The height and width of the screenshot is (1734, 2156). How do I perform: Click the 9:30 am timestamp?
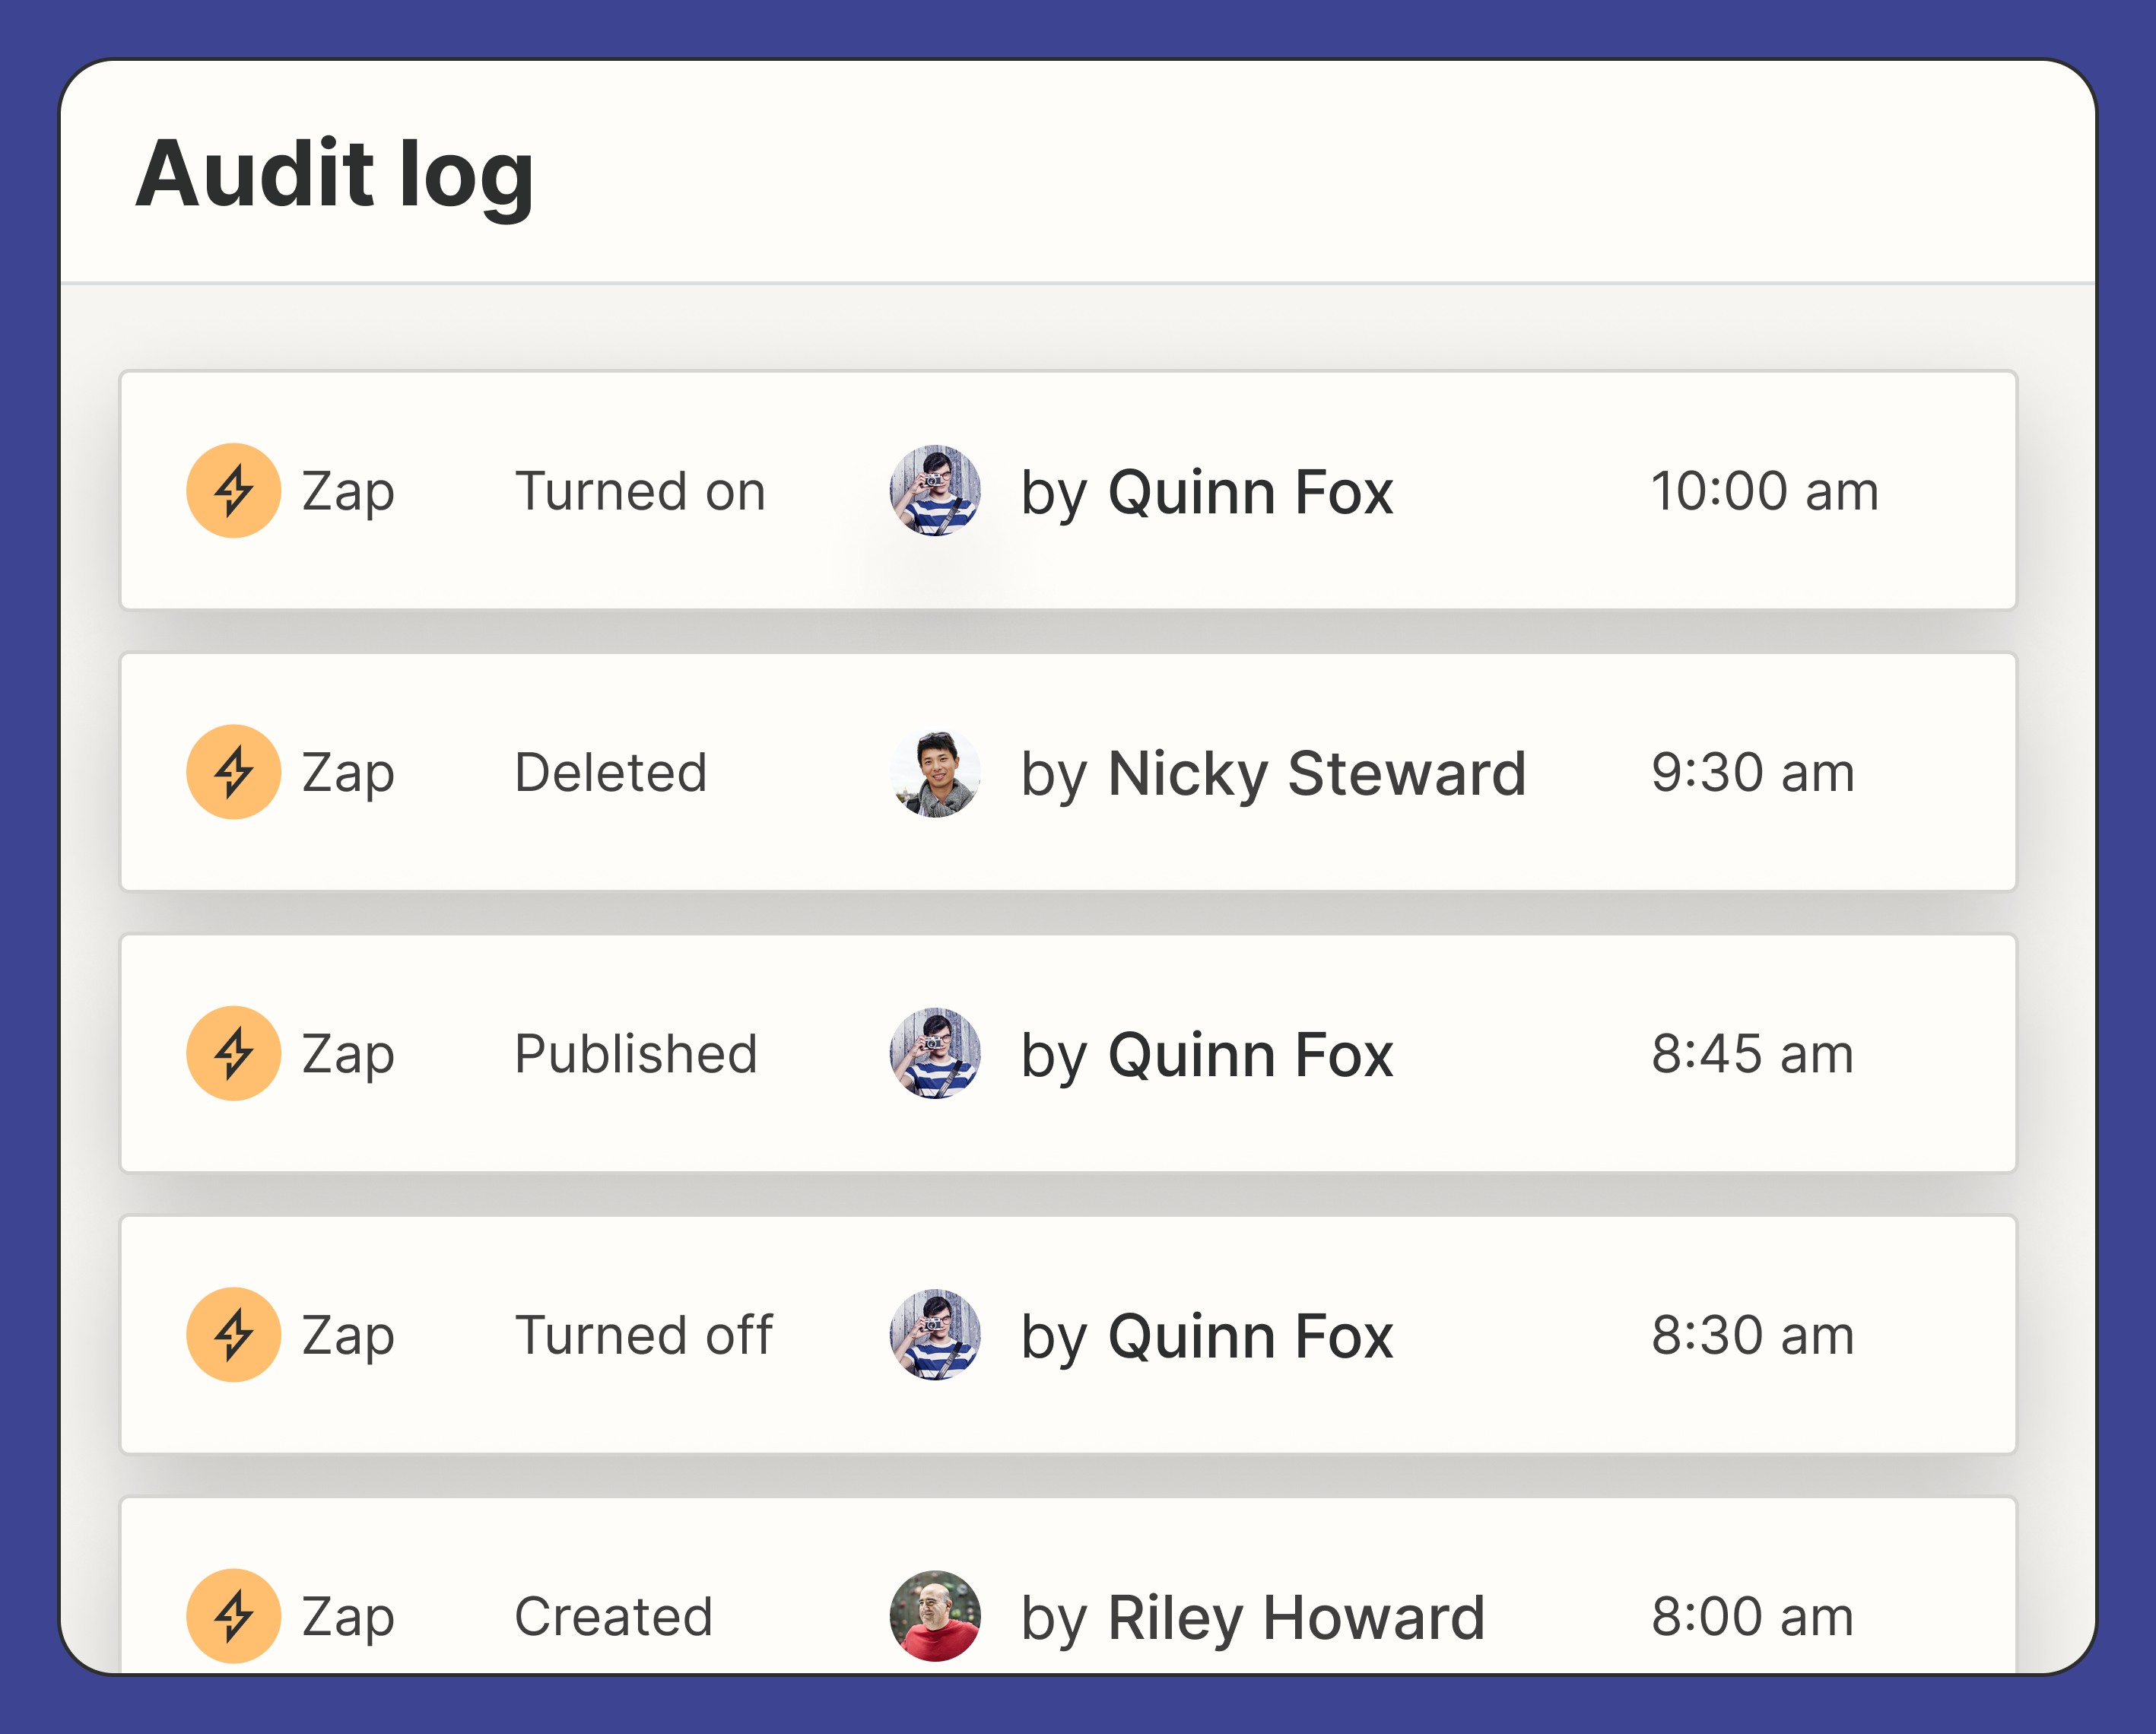point(1752,773)
